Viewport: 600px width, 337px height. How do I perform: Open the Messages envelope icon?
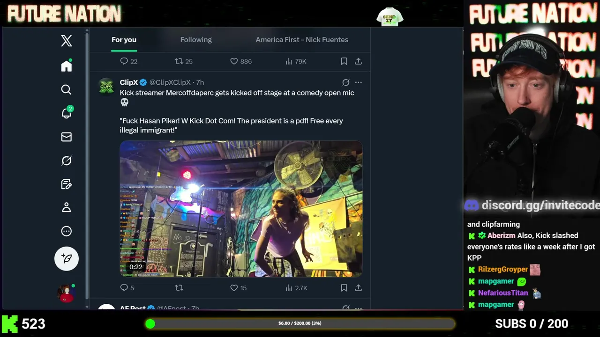(x=67, y=137)
